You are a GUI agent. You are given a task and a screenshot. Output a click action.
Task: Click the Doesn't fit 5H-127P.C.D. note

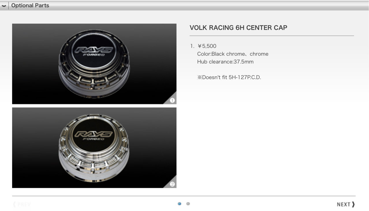point(229,77)
